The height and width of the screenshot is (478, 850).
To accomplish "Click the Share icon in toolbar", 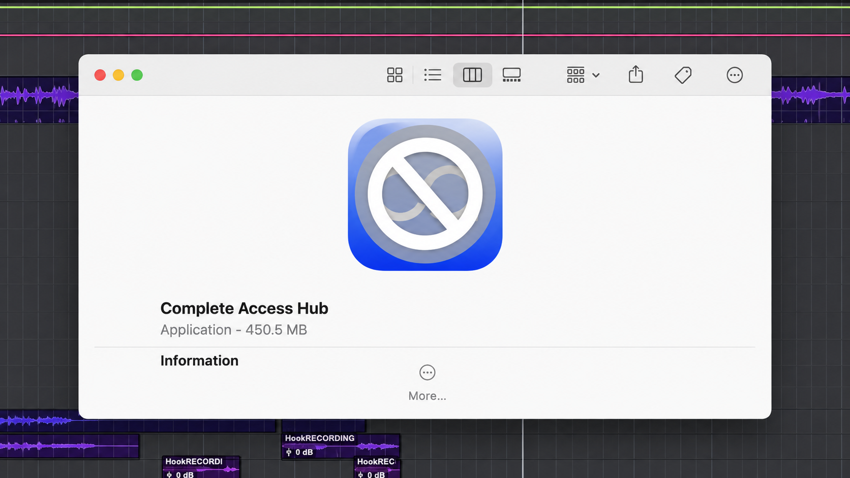I will 635,74.
